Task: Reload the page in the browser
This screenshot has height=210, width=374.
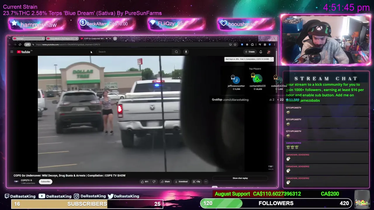Action: pyautogui.click(x=20, y=45)
